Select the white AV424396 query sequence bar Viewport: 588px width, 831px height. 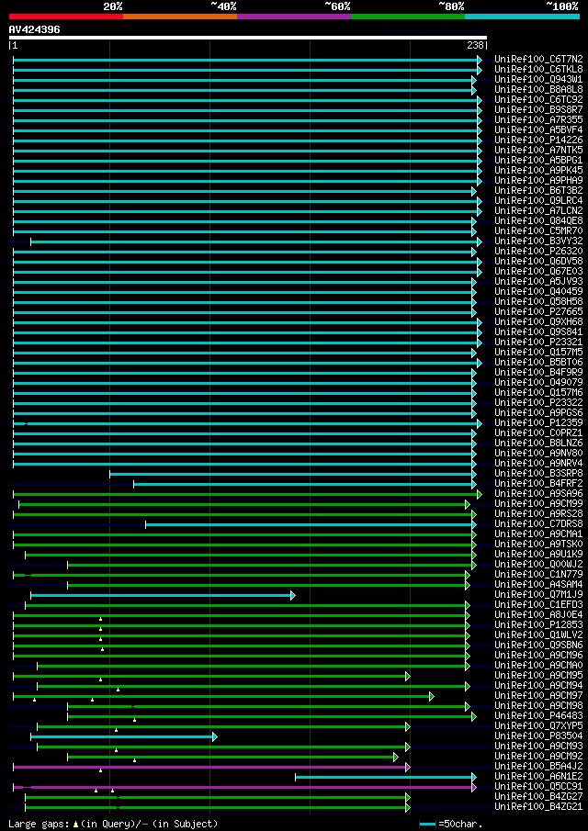(x=248, y=38)
